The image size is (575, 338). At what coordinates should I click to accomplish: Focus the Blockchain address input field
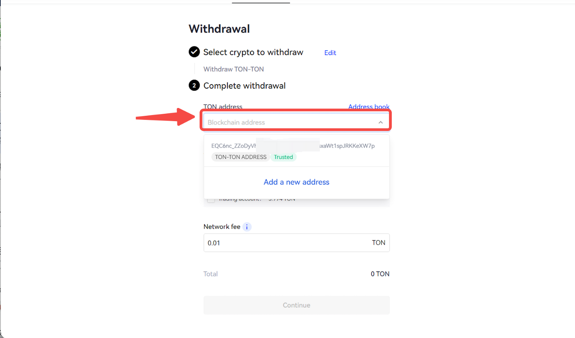pos(297,122)
